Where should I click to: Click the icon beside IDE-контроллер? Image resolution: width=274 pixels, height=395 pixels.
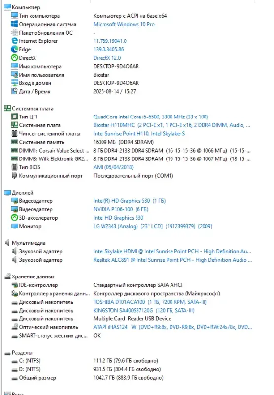coord(14,285)
